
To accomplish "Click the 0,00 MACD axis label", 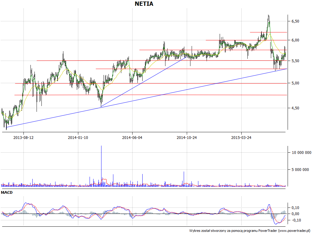I will click(x=296, y=214).
